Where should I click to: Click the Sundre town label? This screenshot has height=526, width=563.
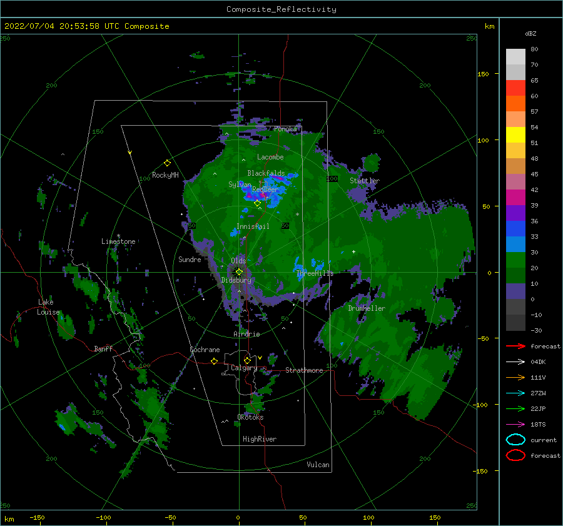point(190,259)
